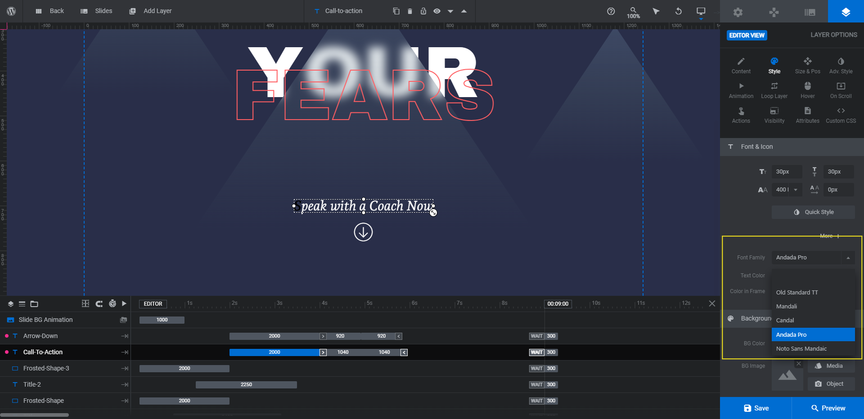Click the undo history icon

point(679,11)
